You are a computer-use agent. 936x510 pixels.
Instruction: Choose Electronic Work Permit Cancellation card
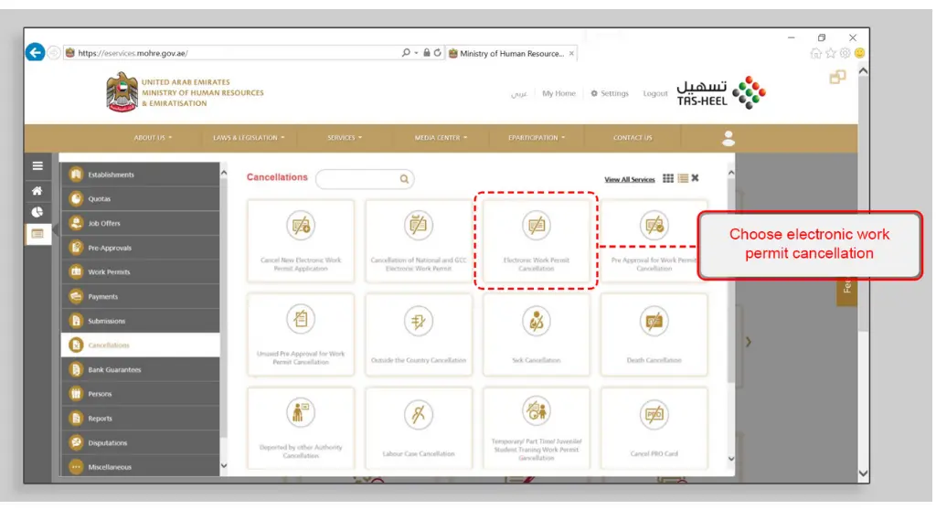tap(536, 240)
